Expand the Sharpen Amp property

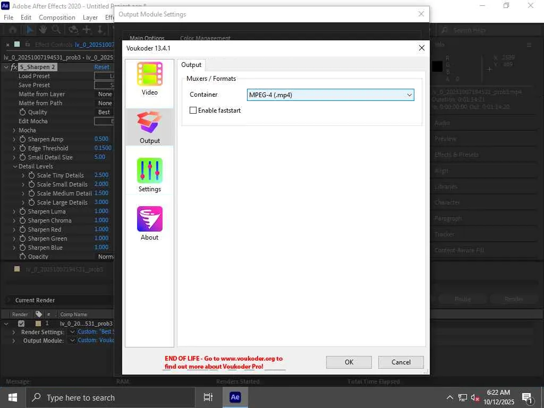[x=14, y=139]
